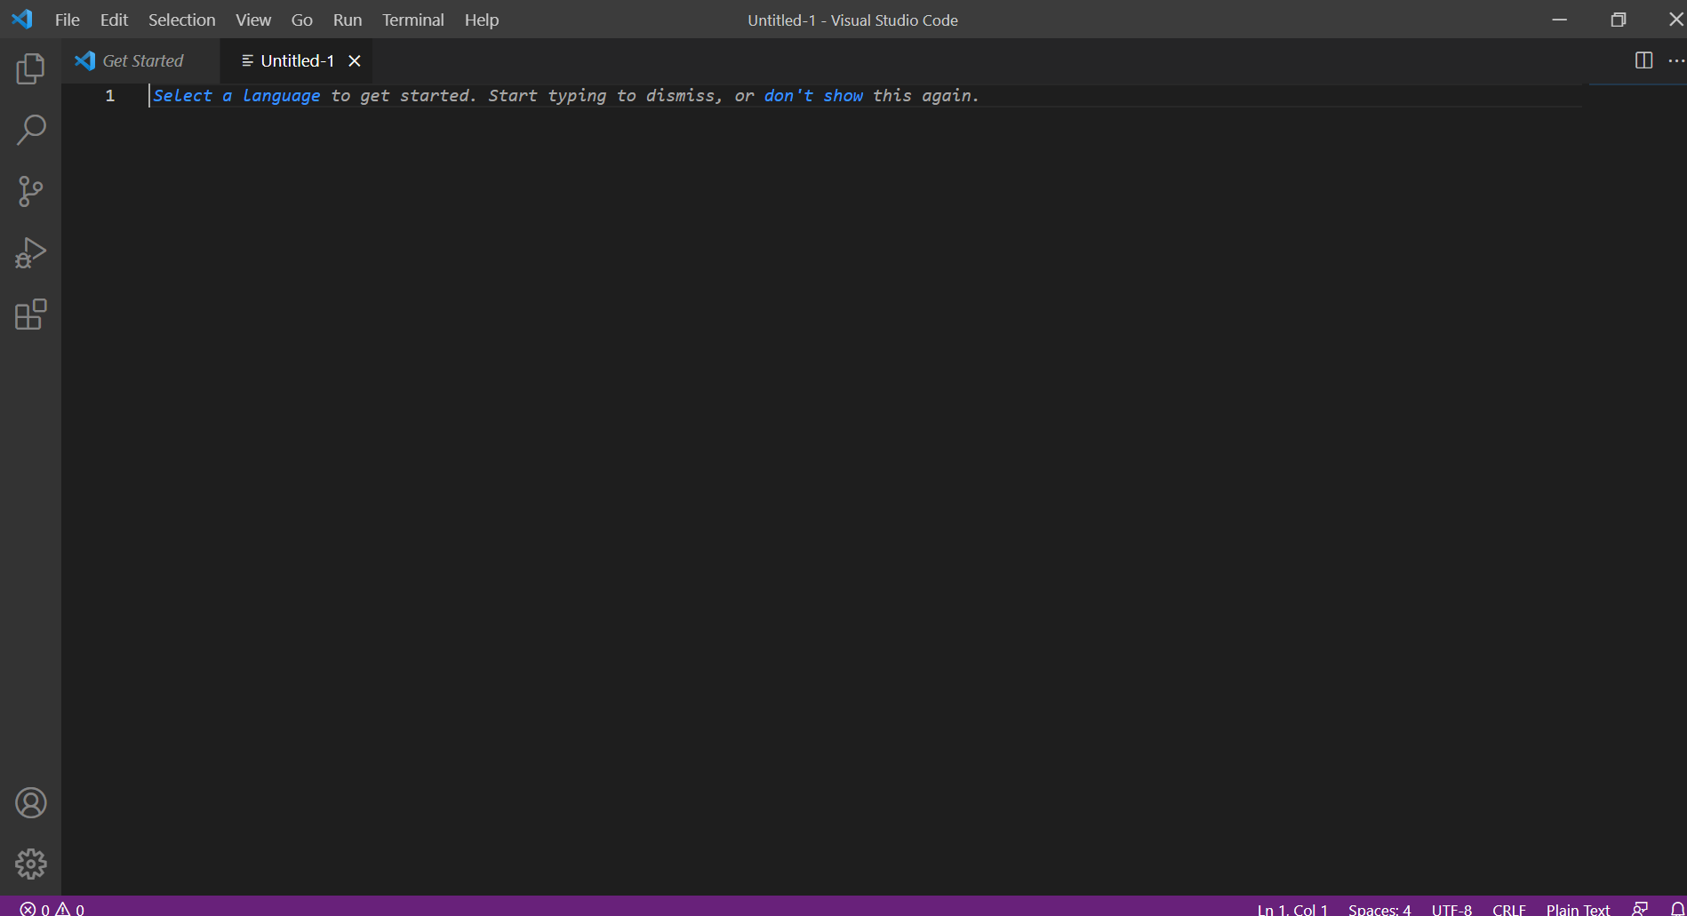Click line number 1 in the gutter

click(110, 96)
